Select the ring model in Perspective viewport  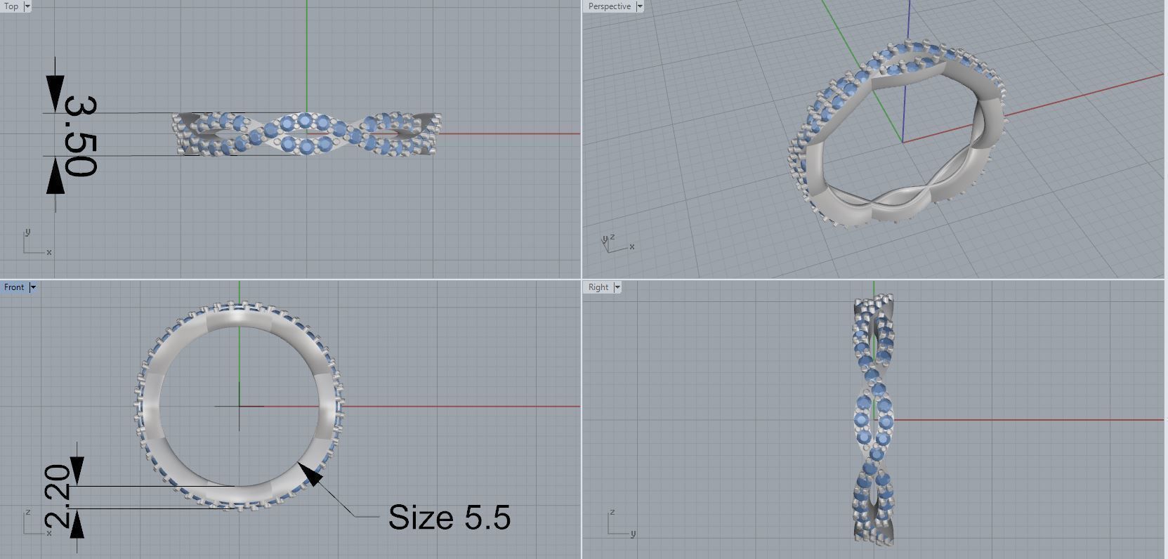898,133
